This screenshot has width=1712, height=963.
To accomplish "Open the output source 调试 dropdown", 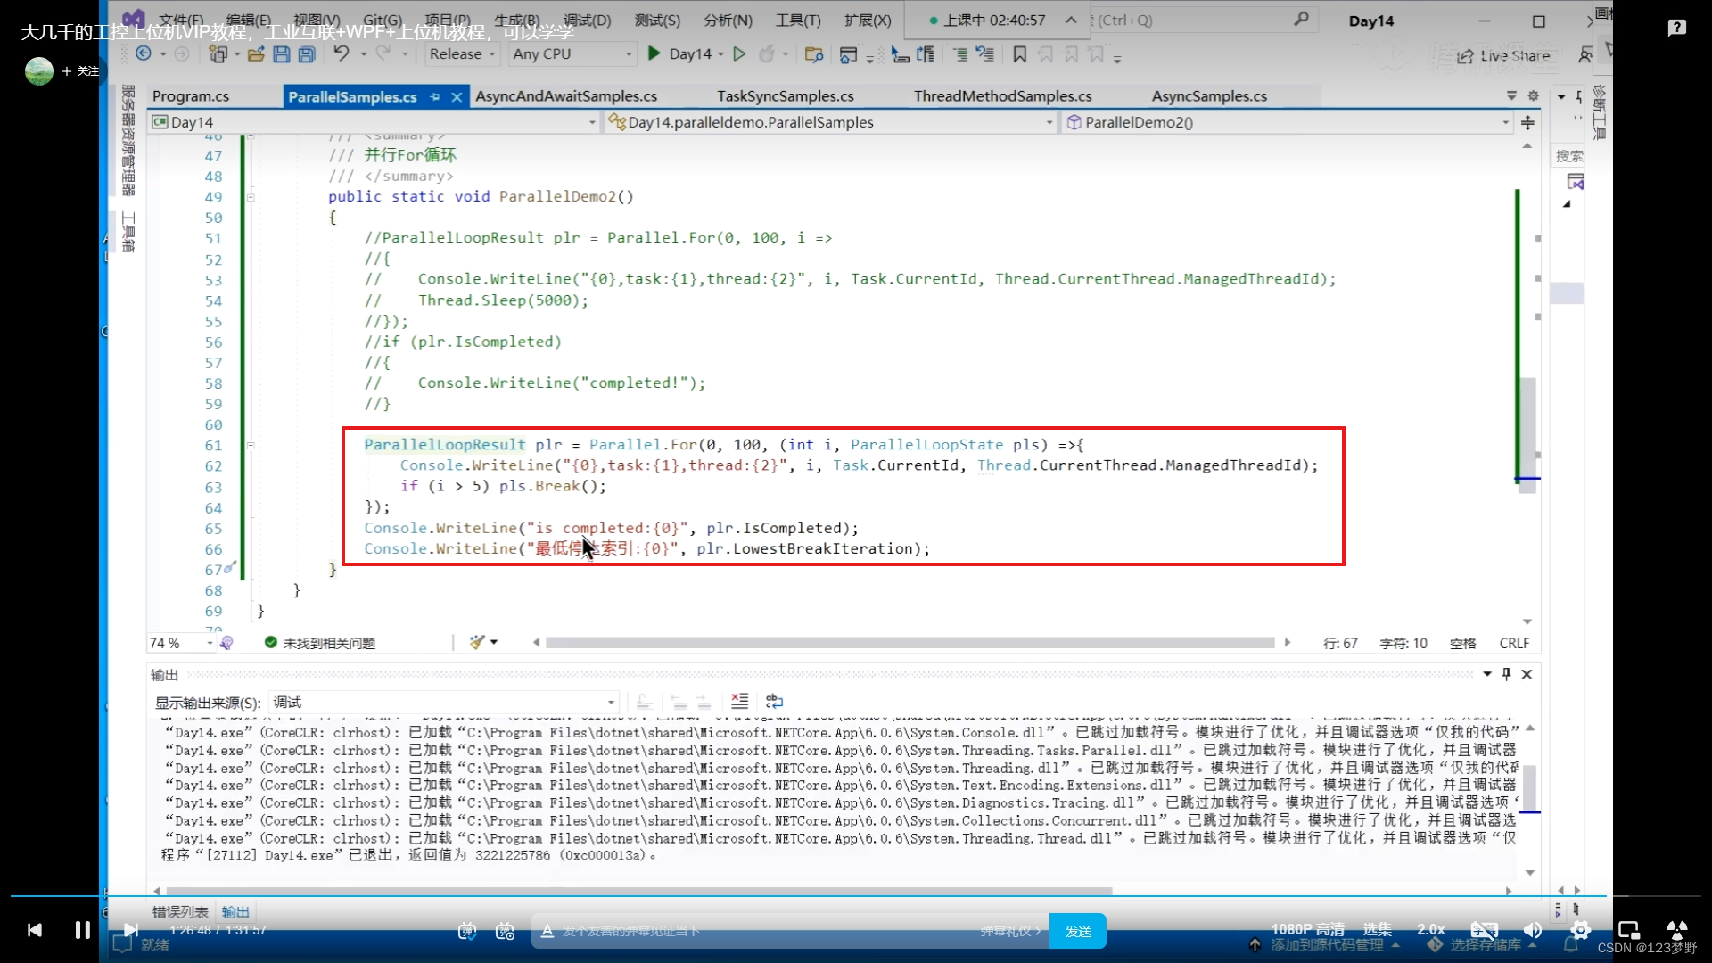I will pyautogui.click(x=443, y=703).
